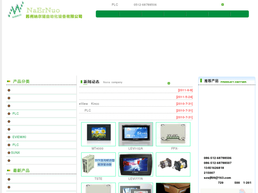Screen dimensions: 258x193
Task: Open more news via green plus icon in 新闻动态 header
Action: pyautogui.click(x=169, y=83)
